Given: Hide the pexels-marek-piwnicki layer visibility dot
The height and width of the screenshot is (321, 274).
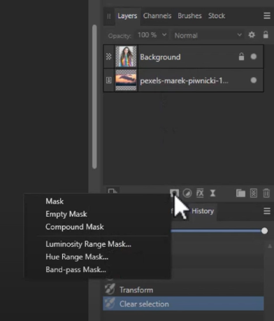Looking at the screenshot, I should (254, 80).
